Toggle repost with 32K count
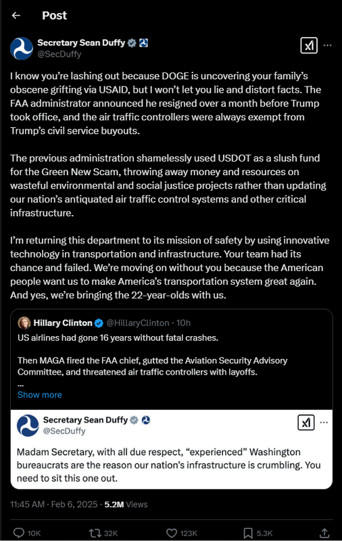The height and width of the screenshot is (541, 342). pos(103,533)
